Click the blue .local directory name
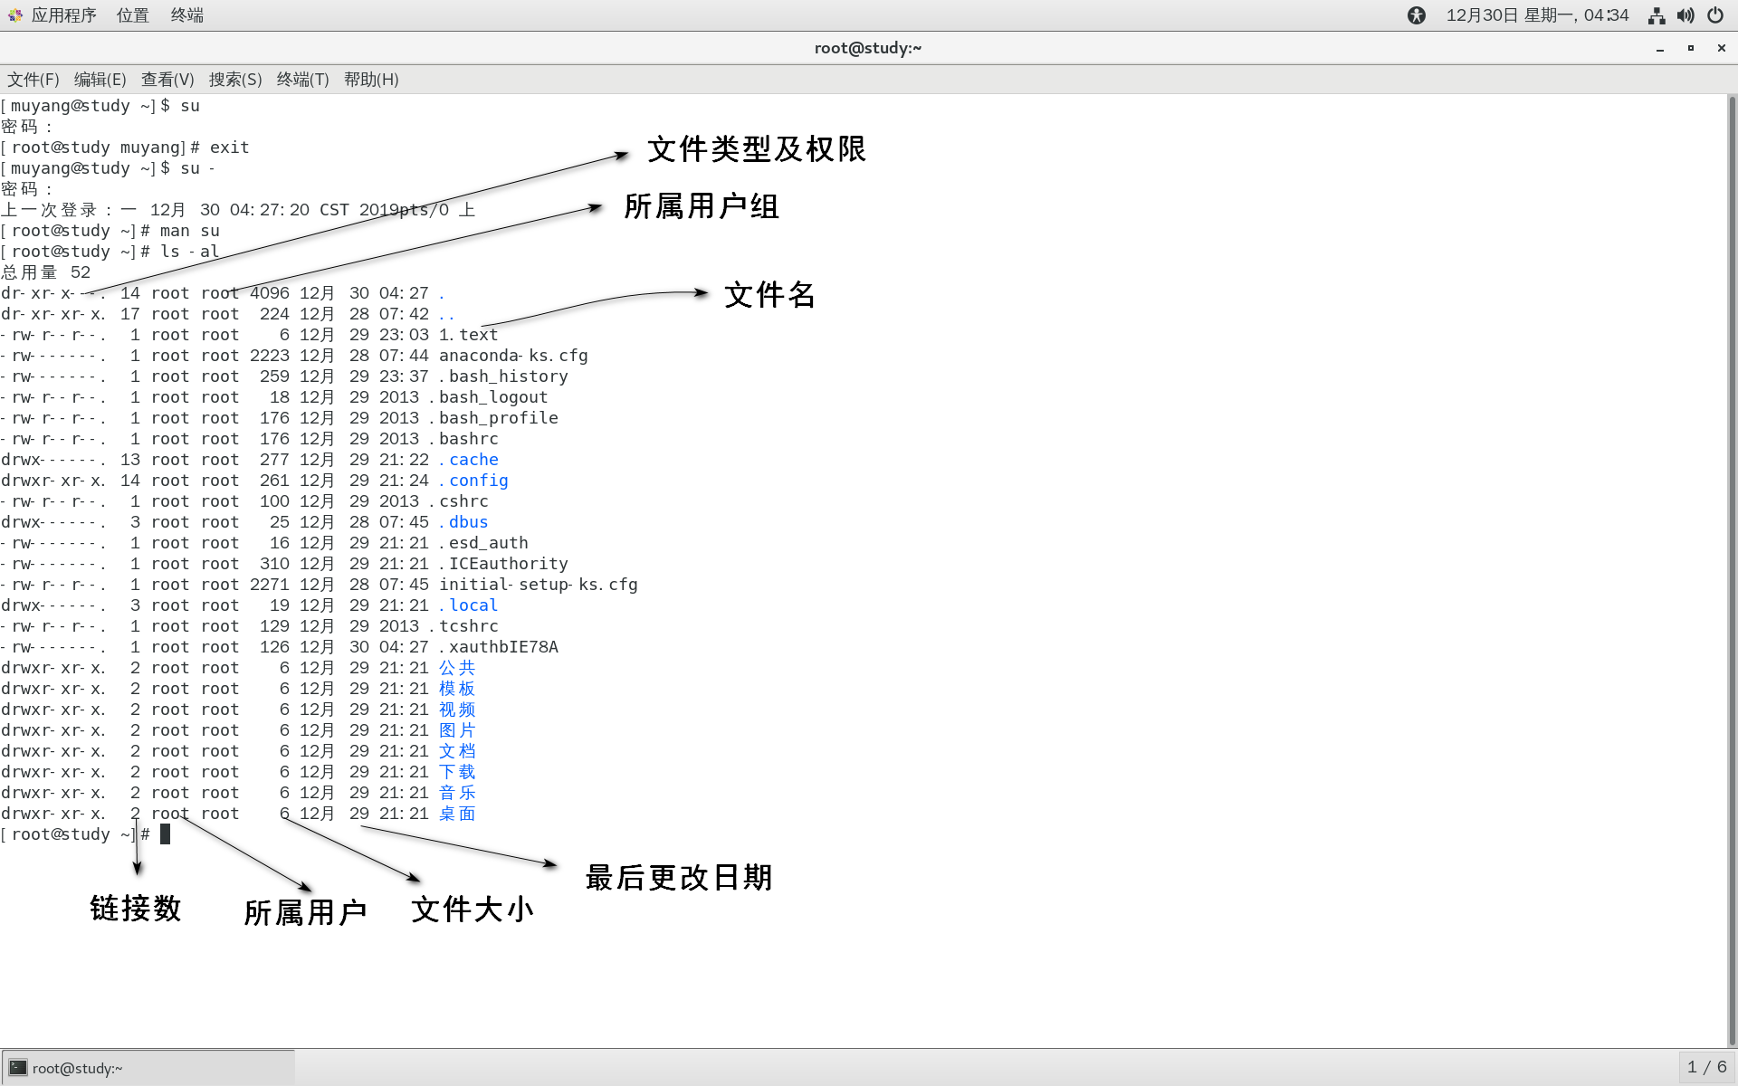 [x=469, y=605]
